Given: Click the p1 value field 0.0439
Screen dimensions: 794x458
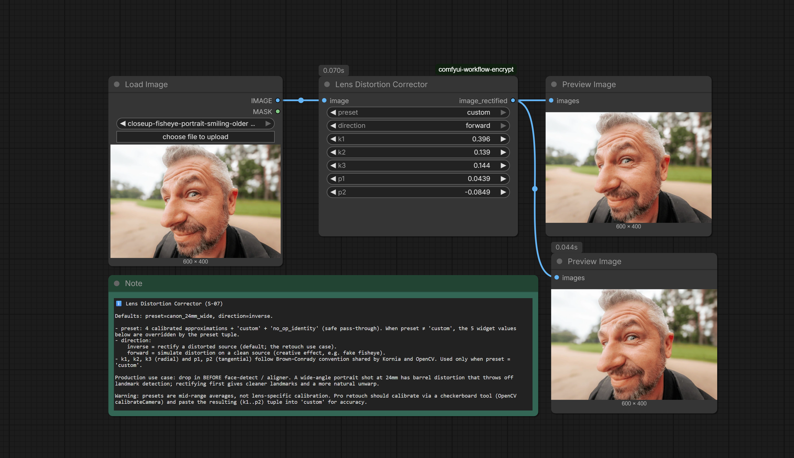Looking at the screenshot, I should coord(418,179).
